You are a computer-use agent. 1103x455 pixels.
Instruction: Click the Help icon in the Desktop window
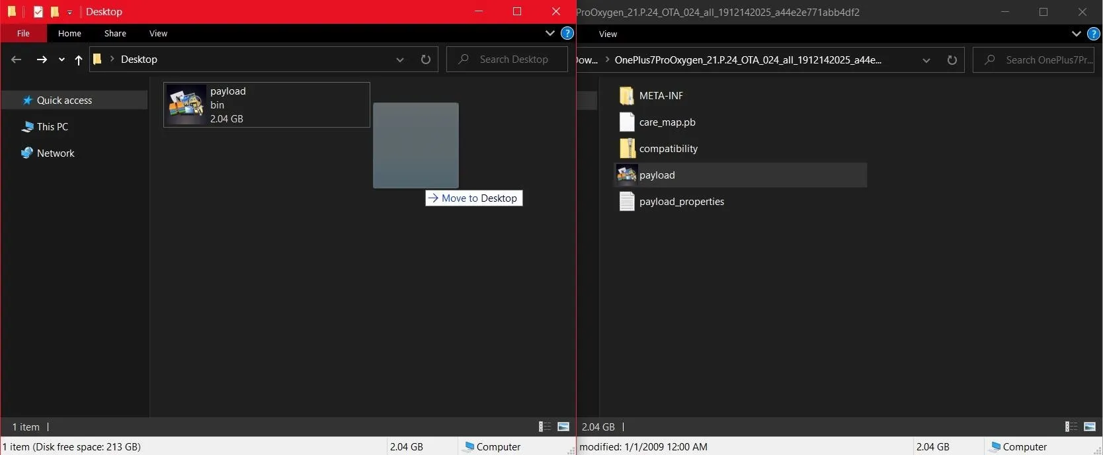[x=567, y=33]
